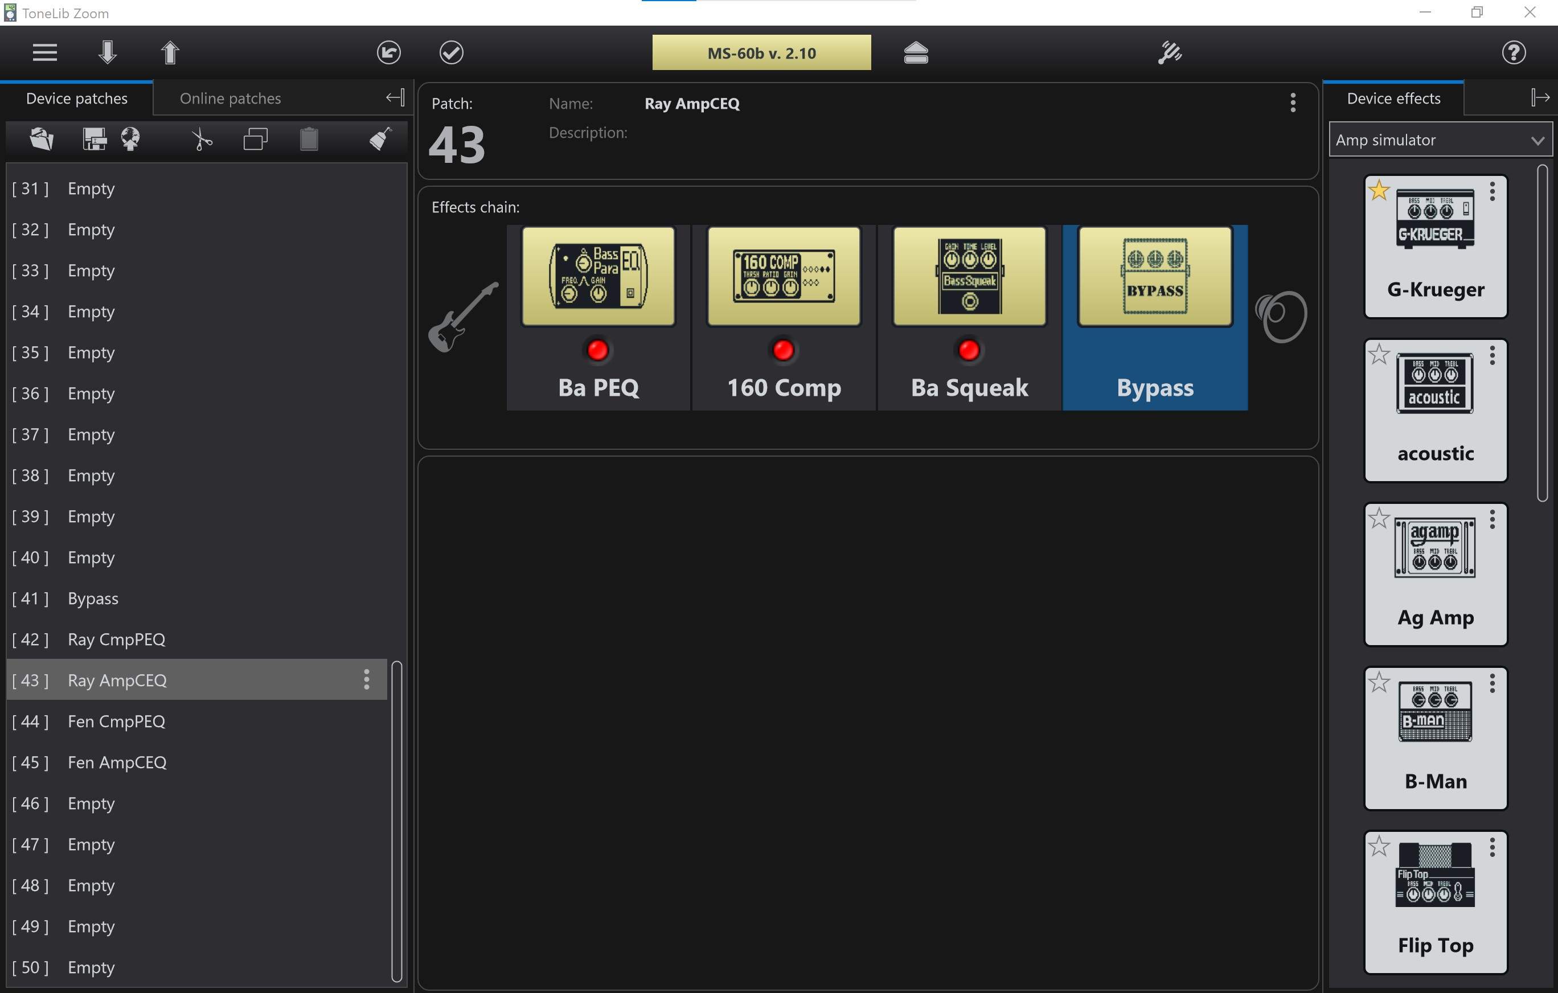This screenshot has width=1558, height=993.
Task: Open Flip Top effect options menu
Action: [1492, 847]
